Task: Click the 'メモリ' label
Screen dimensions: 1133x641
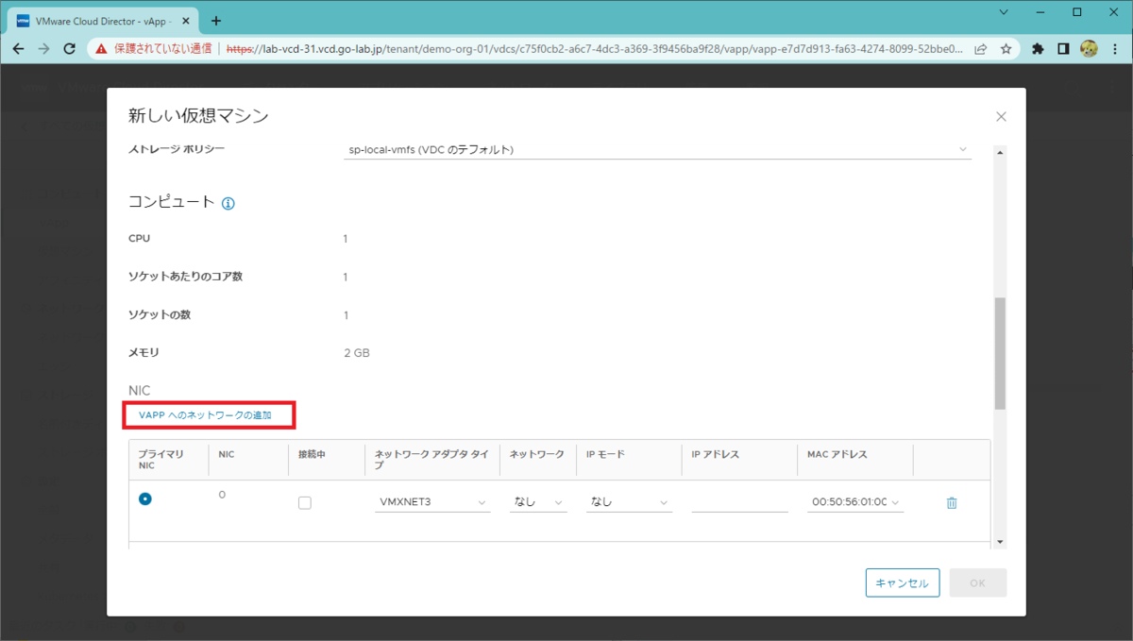Action: [144, 353]
